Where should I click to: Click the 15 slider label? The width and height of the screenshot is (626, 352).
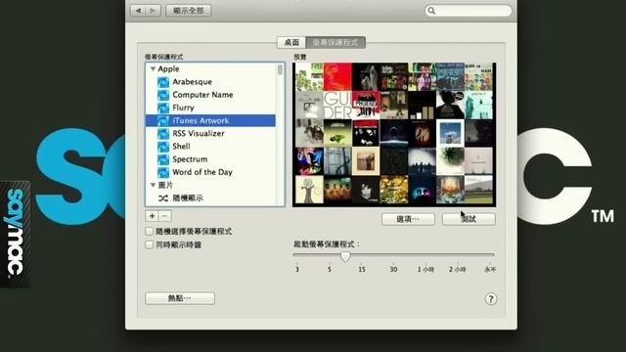point(362,270)
